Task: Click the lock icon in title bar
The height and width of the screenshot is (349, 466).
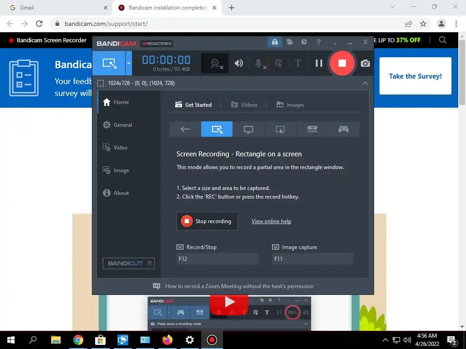Action: (x=274, y=42)
